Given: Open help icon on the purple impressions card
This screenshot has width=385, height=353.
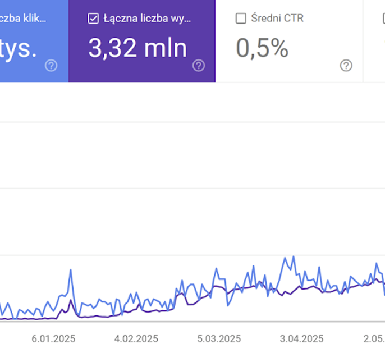Looking at the screenshot, I should (199, 66).
